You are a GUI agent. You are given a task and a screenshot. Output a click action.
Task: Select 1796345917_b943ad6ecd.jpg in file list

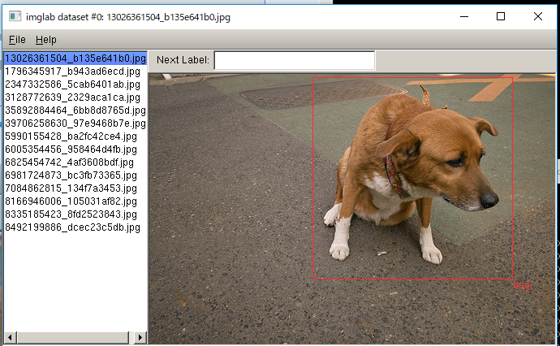[75, 71]
